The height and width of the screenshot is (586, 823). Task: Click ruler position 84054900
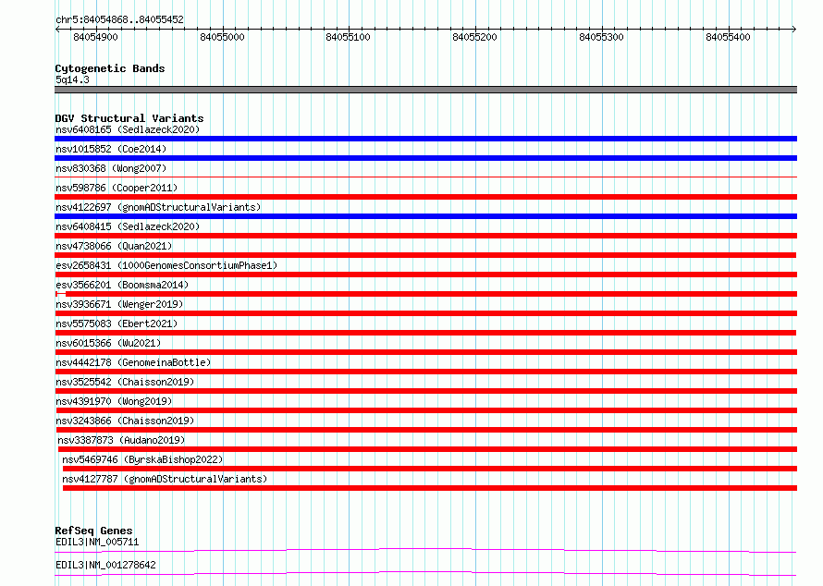point(95,37)
